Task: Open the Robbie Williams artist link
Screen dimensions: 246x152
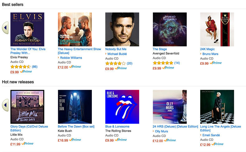Action: [71, 58]
